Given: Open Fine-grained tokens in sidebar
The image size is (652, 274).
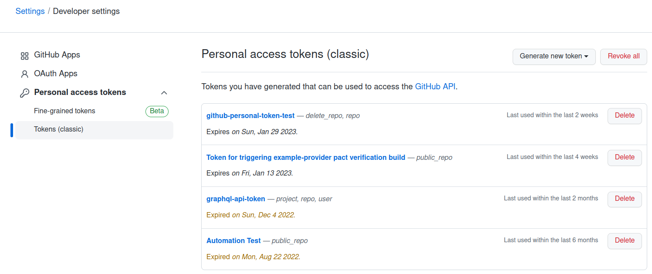Looking at the screenshot, I should pyautogui.click(x=64, y=111).
